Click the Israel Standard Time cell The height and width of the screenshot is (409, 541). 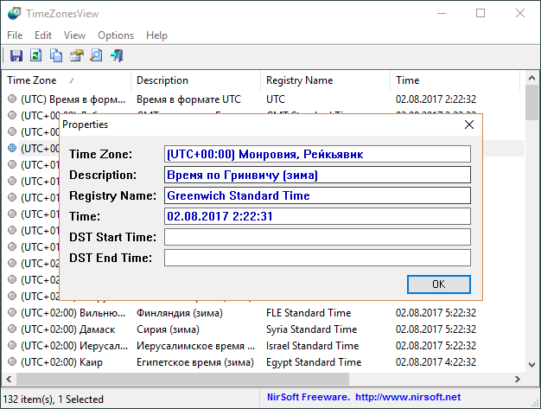point(312,346)
